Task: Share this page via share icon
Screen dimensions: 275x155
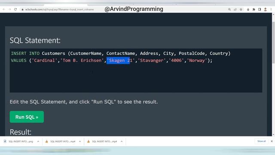Action: click(x=235, y=9)
